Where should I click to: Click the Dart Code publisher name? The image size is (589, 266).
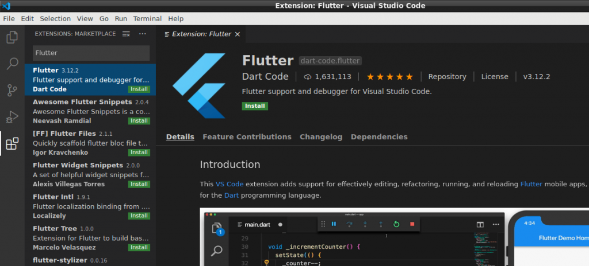coord(265,77)
